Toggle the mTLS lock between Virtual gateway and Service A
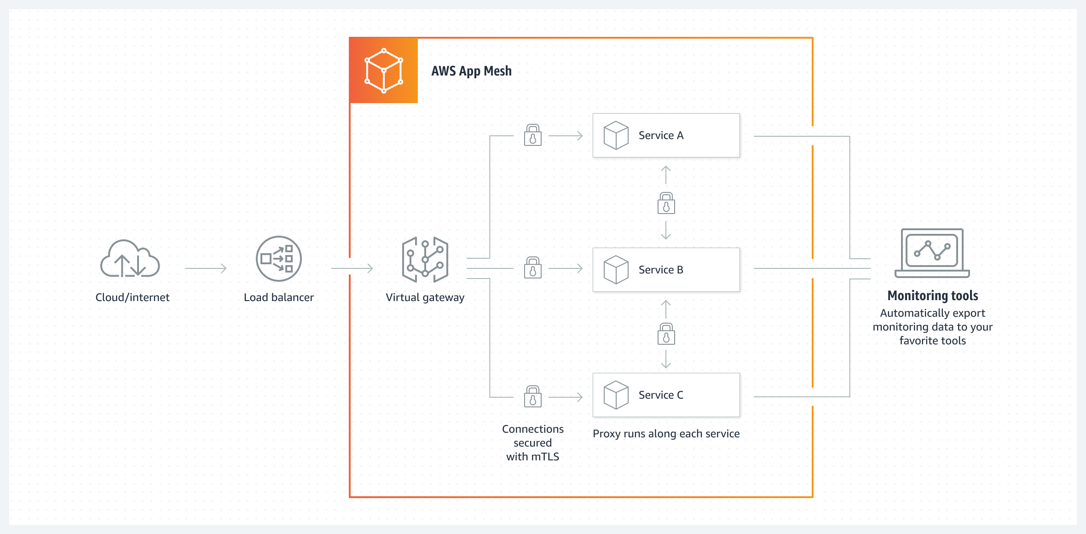Screen dimensions: 1086x534 [532, 135]
